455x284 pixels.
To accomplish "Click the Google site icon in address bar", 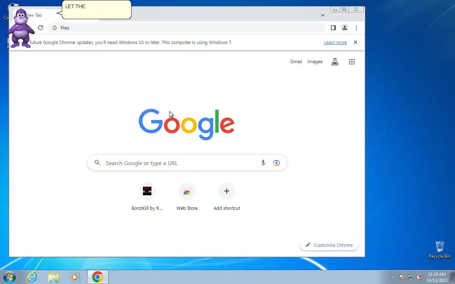I will point(55,28).
